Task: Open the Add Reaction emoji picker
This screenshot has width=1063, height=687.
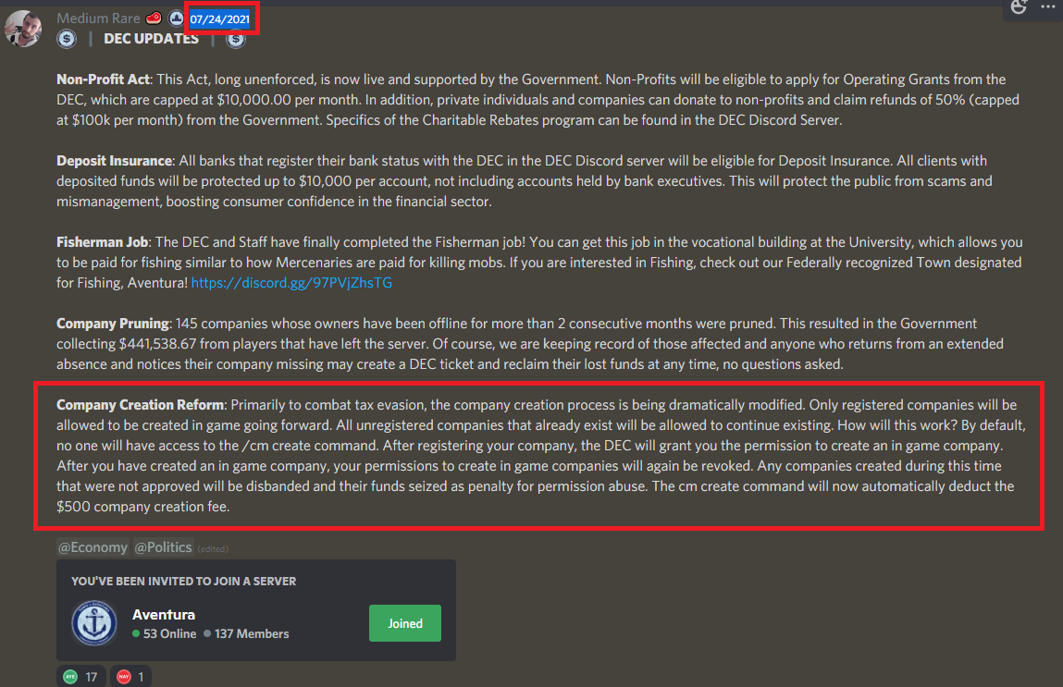Action: click(x=1019, y=6)
